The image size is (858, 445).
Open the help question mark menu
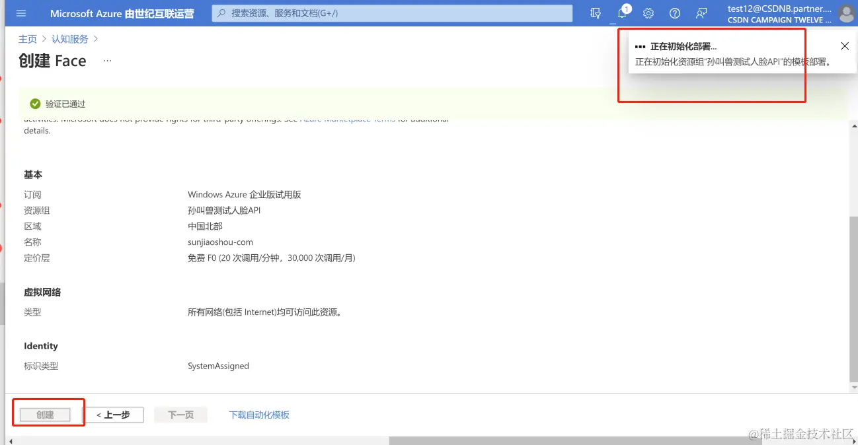[675, 13]
